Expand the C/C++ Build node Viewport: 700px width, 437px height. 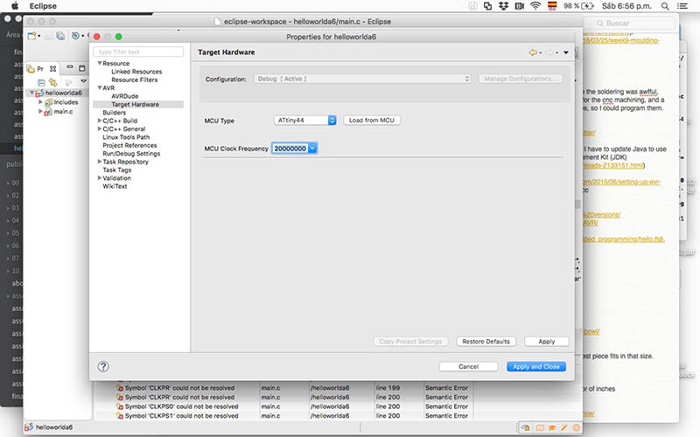[100, 121]
